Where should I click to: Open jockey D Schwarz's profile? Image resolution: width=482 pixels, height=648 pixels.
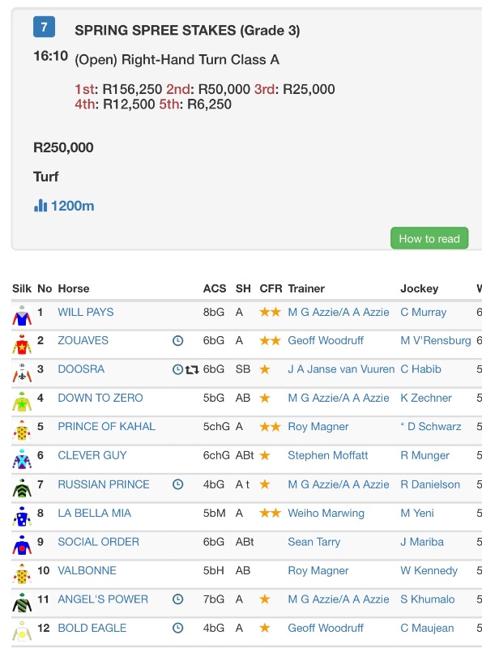coord(434,427)
